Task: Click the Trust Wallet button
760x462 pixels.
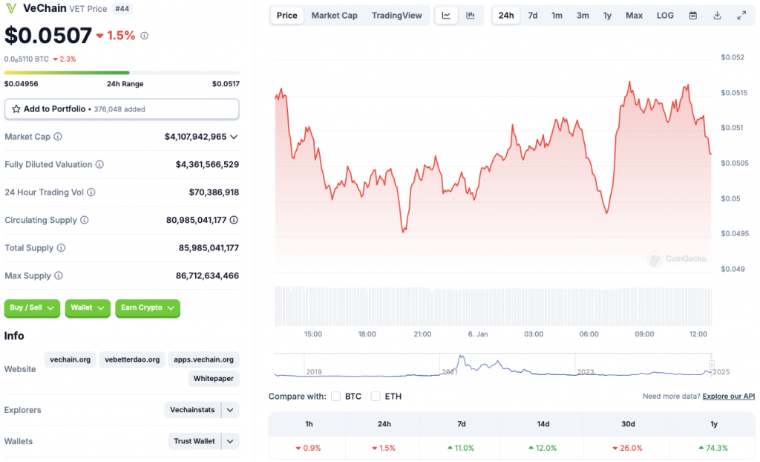Action: (x=194, y=441)
